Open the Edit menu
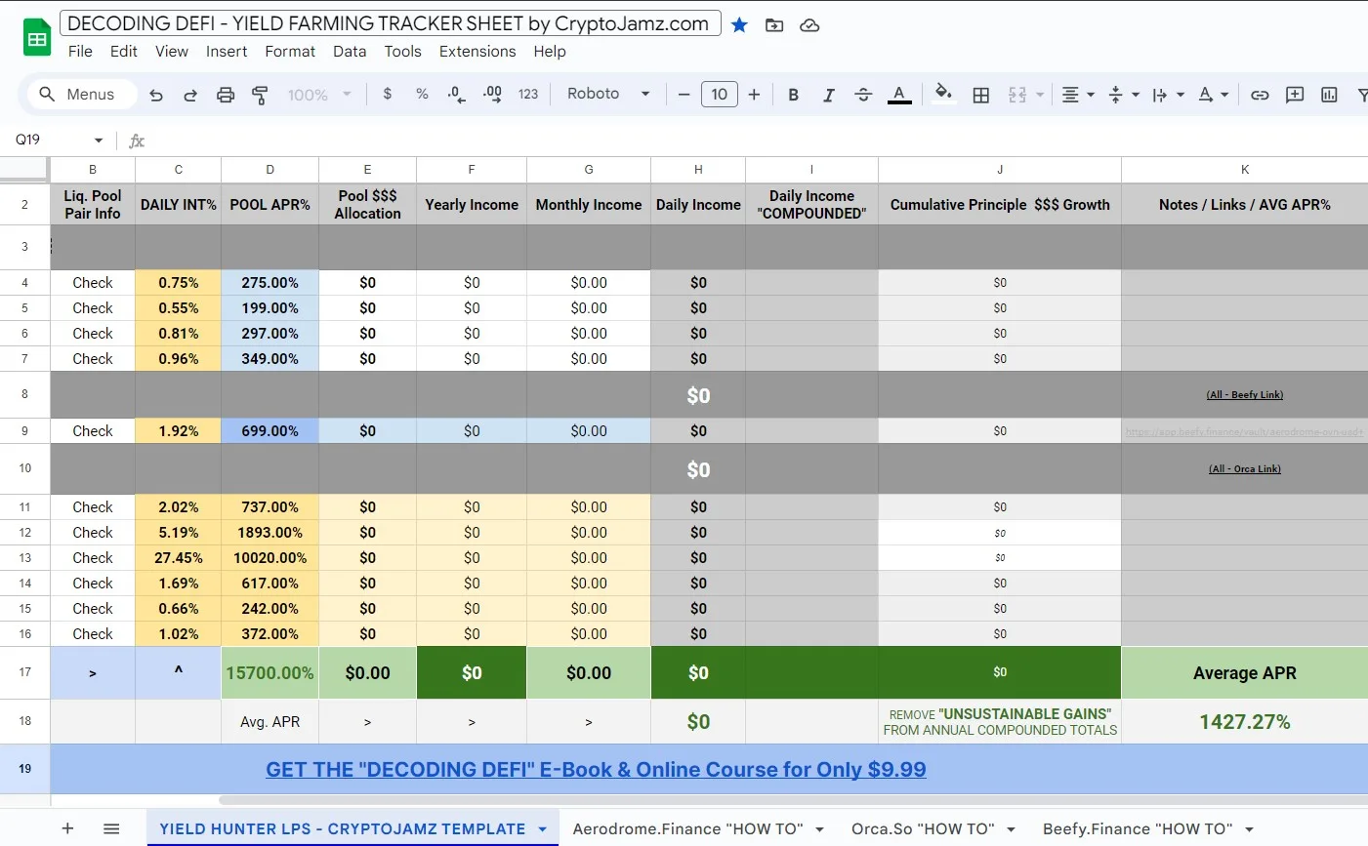The image size is (1368, 846). (123, 52)
